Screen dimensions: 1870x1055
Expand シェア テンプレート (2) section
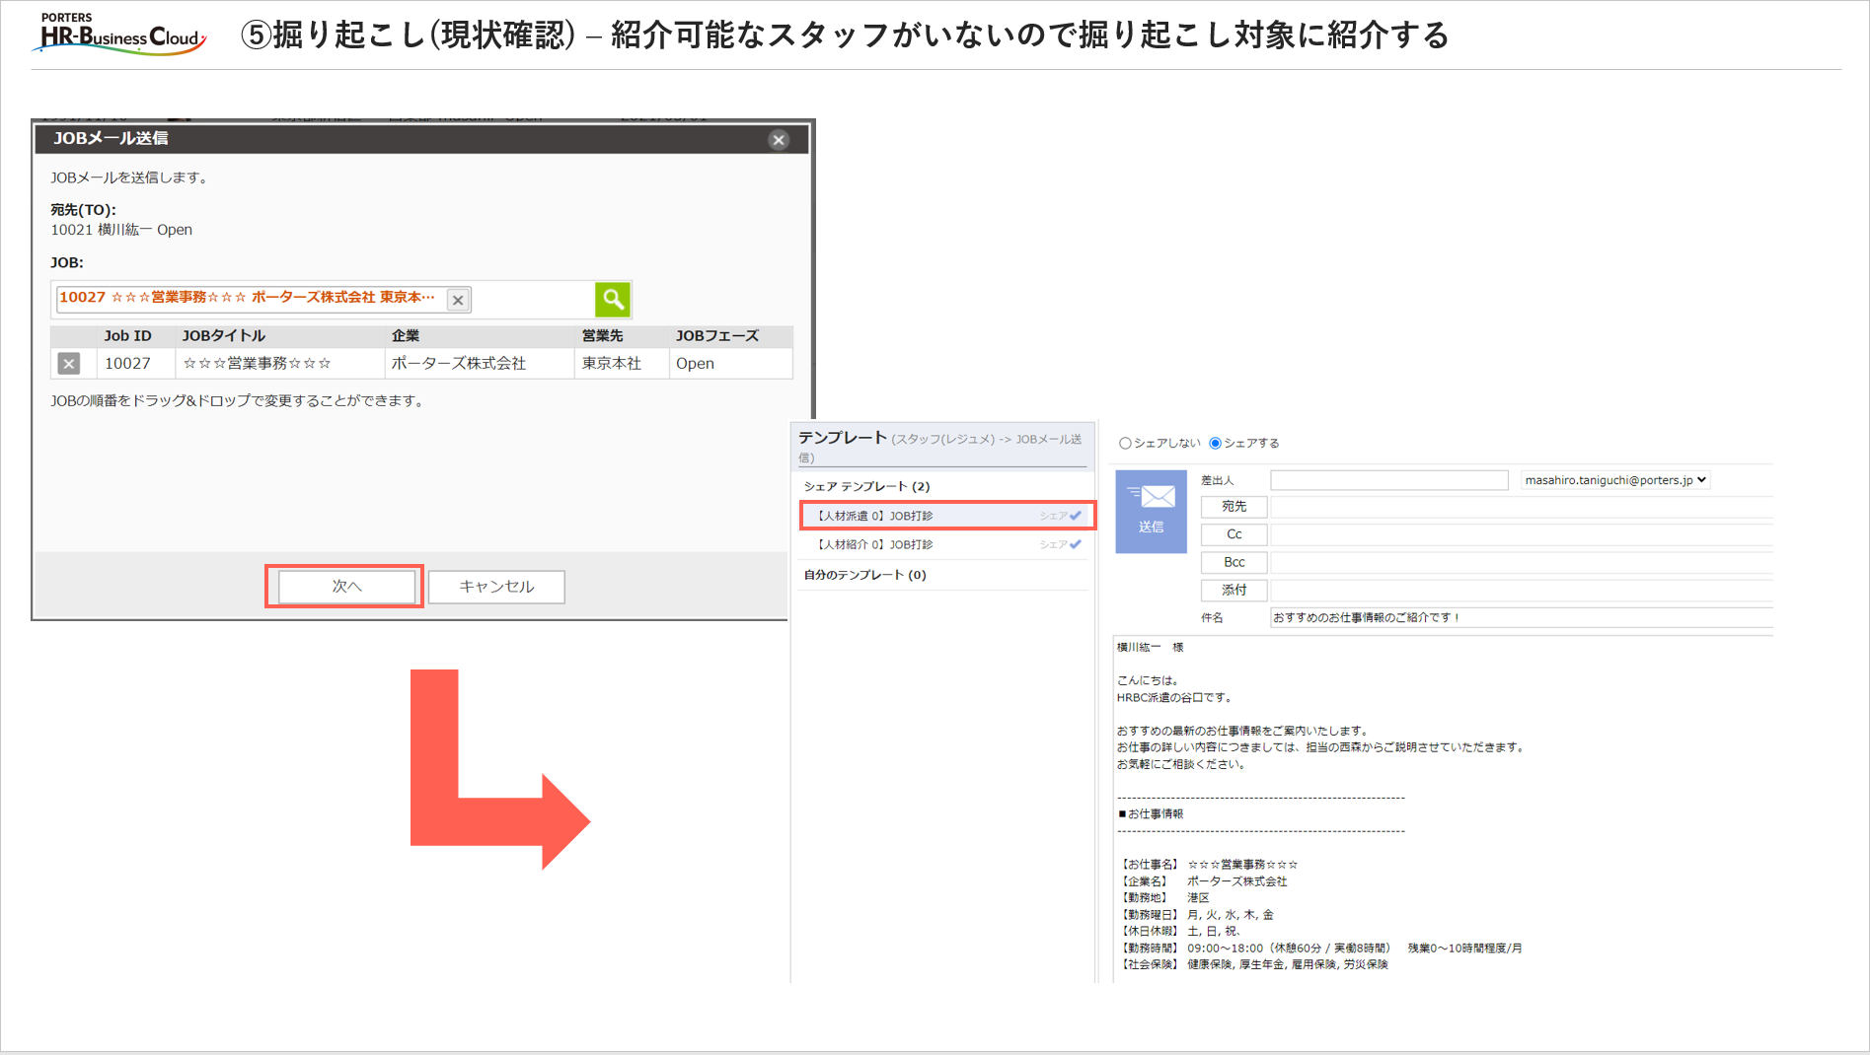pos(866,486)
